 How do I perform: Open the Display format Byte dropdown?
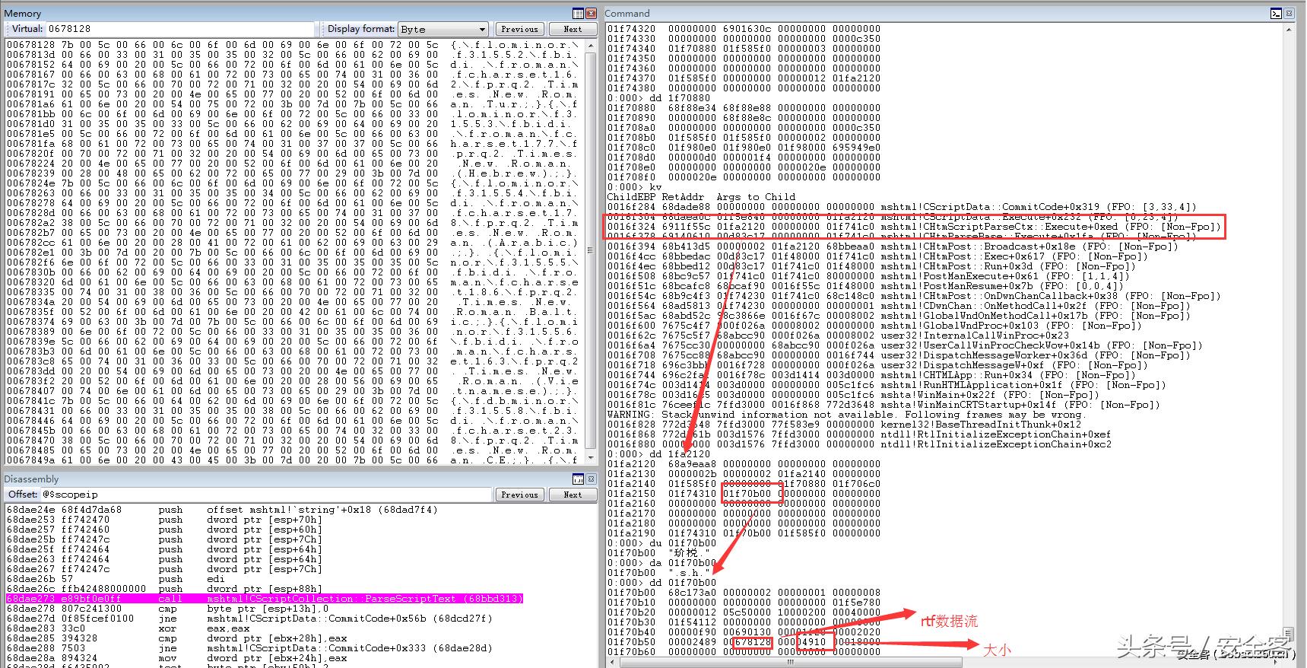[480, 29]
